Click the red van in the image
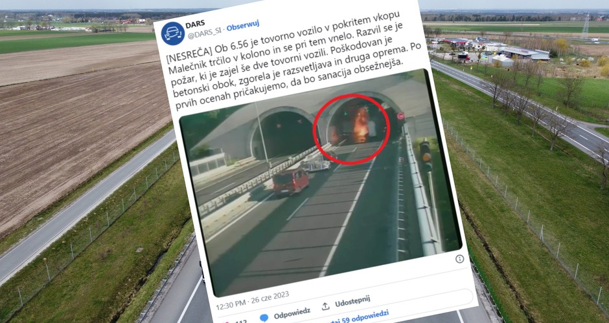 291,182
